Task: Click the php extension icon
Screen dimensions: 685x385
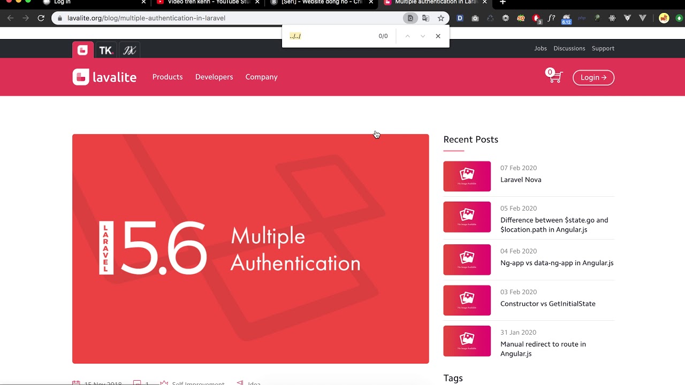Action: (582, 18)
